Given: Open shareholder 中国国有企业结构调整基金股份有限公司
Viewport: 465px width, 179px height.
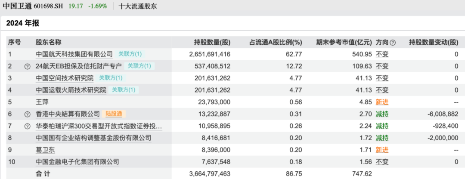Looking at the screenshot, I should click(93, 138).
